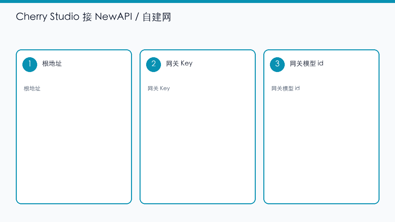Click the slide title 'Cherry Studio 接 NewAPI / 自建网'
Image resolution: width=395 pixels, height=222 pixels.
93,17
